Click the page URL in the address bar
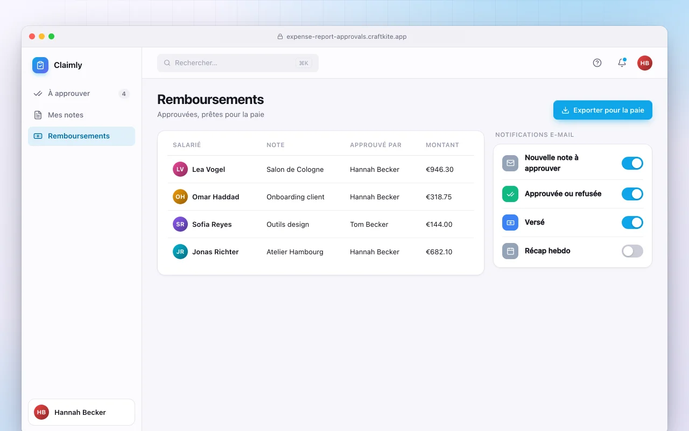 tap(346, 37)
